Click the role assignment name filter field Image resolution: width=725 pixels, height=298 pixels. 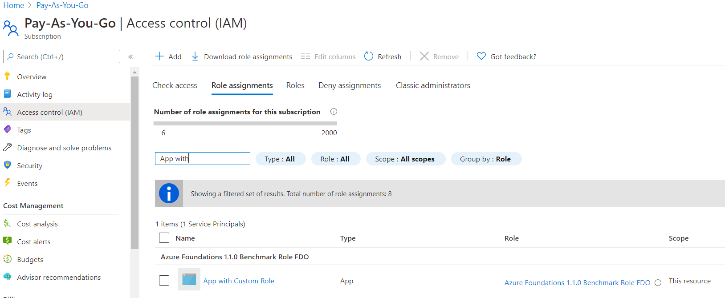tap(203, 159)
